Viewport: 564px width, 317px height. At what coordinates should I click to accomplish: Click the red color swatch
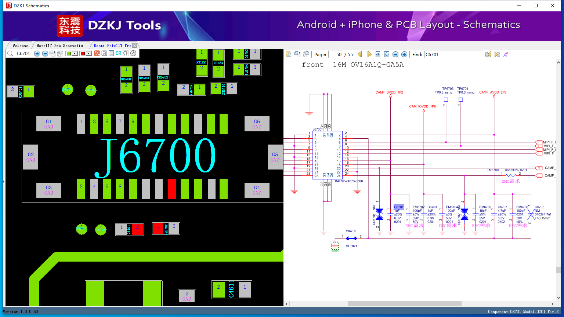(83, 54)
